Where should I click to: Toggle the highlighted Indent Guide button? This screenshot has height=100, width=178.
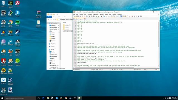(x=121, y=16)
